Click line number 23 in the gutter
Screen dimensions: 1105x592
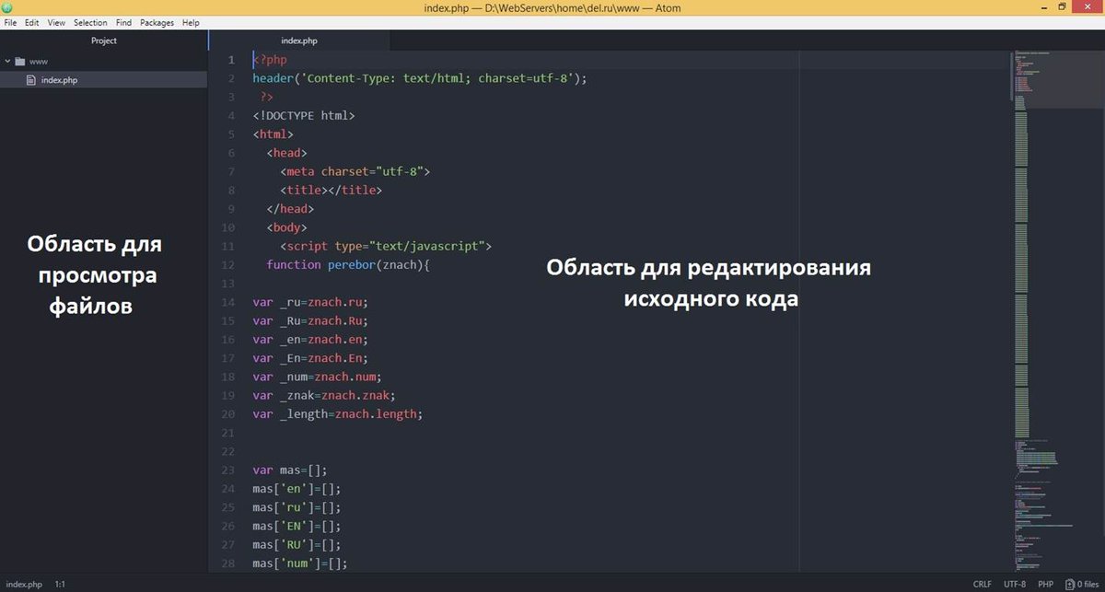point(228,470)
